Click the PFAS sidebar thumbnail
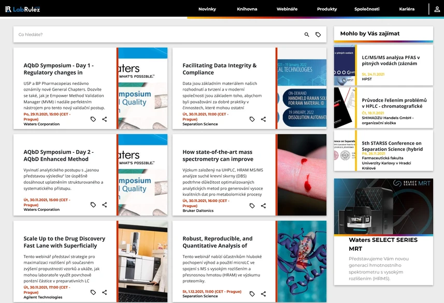Image resolution: width=444 pixels, height=303 pixels. 345,65
